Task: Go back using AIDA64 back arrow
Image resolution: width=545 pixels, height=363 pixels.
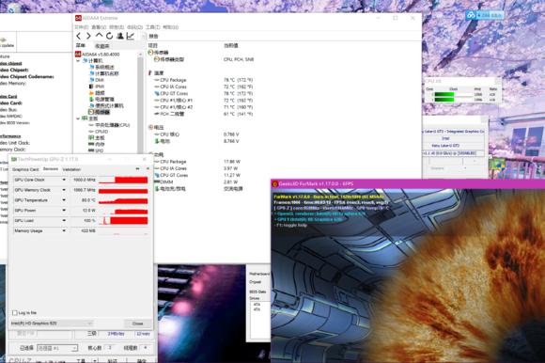Action: tap(79, 36)
